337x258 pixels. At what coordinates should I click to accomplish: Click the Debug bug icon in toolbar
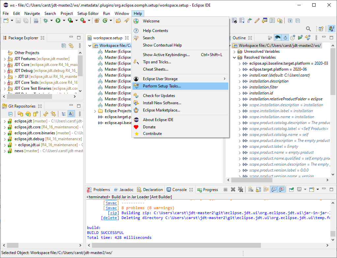click(x=46, y=21)
